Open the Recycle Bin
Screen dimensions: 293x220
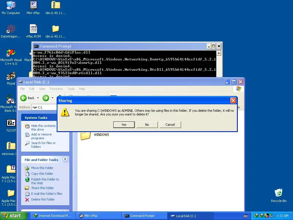point(279,193)
